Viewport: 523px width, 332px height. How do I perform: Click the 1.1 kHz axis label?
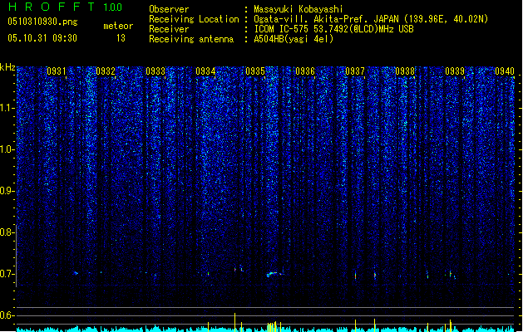[7, 108]
